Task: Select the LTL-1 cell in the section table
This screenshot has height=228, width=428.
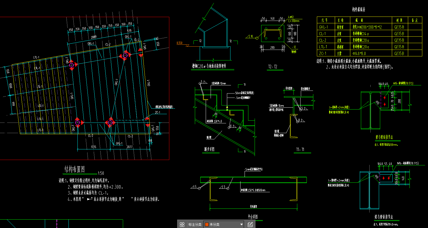Action: [323, 47]
